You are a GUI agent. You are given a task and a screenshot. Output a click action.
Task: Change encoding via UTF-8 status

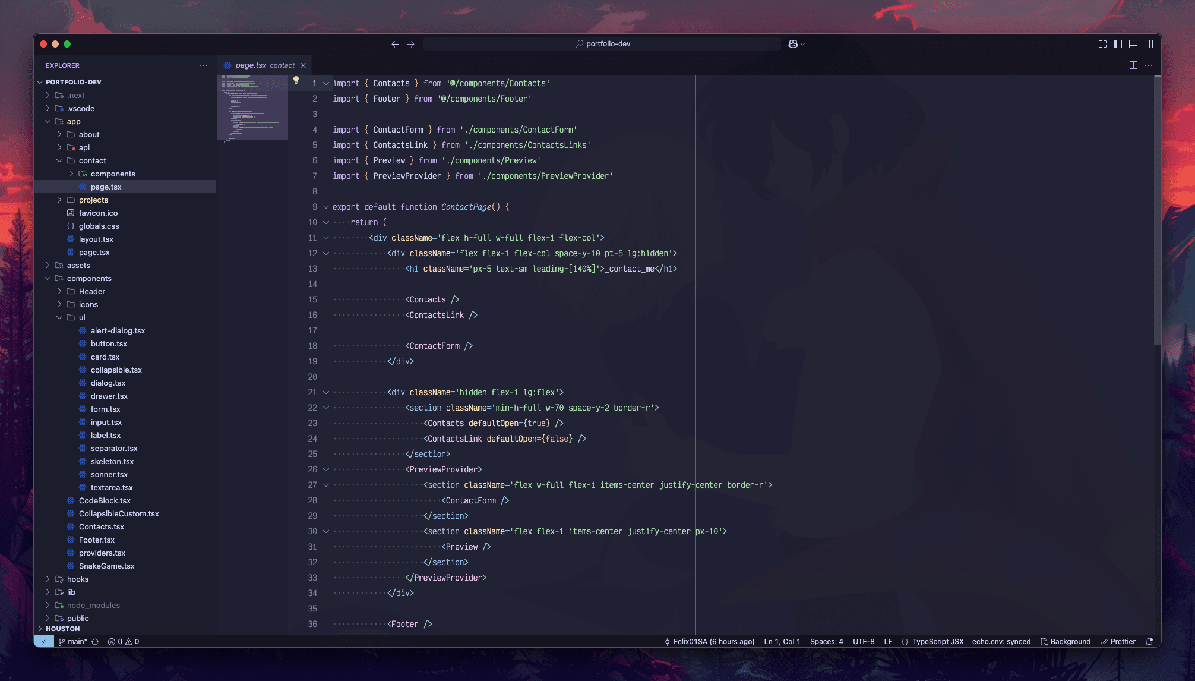tap(864, 642)
